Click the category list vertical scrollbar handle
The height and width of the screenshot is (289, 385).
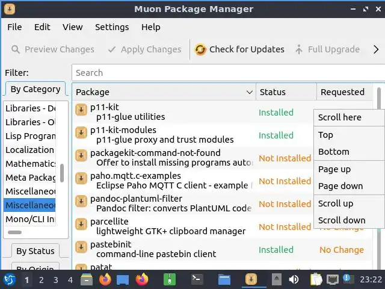[62, 173]
